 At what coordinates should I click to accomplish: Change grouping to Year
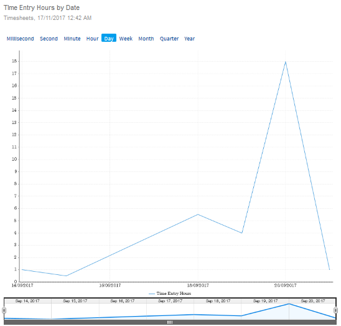point(189,39)
